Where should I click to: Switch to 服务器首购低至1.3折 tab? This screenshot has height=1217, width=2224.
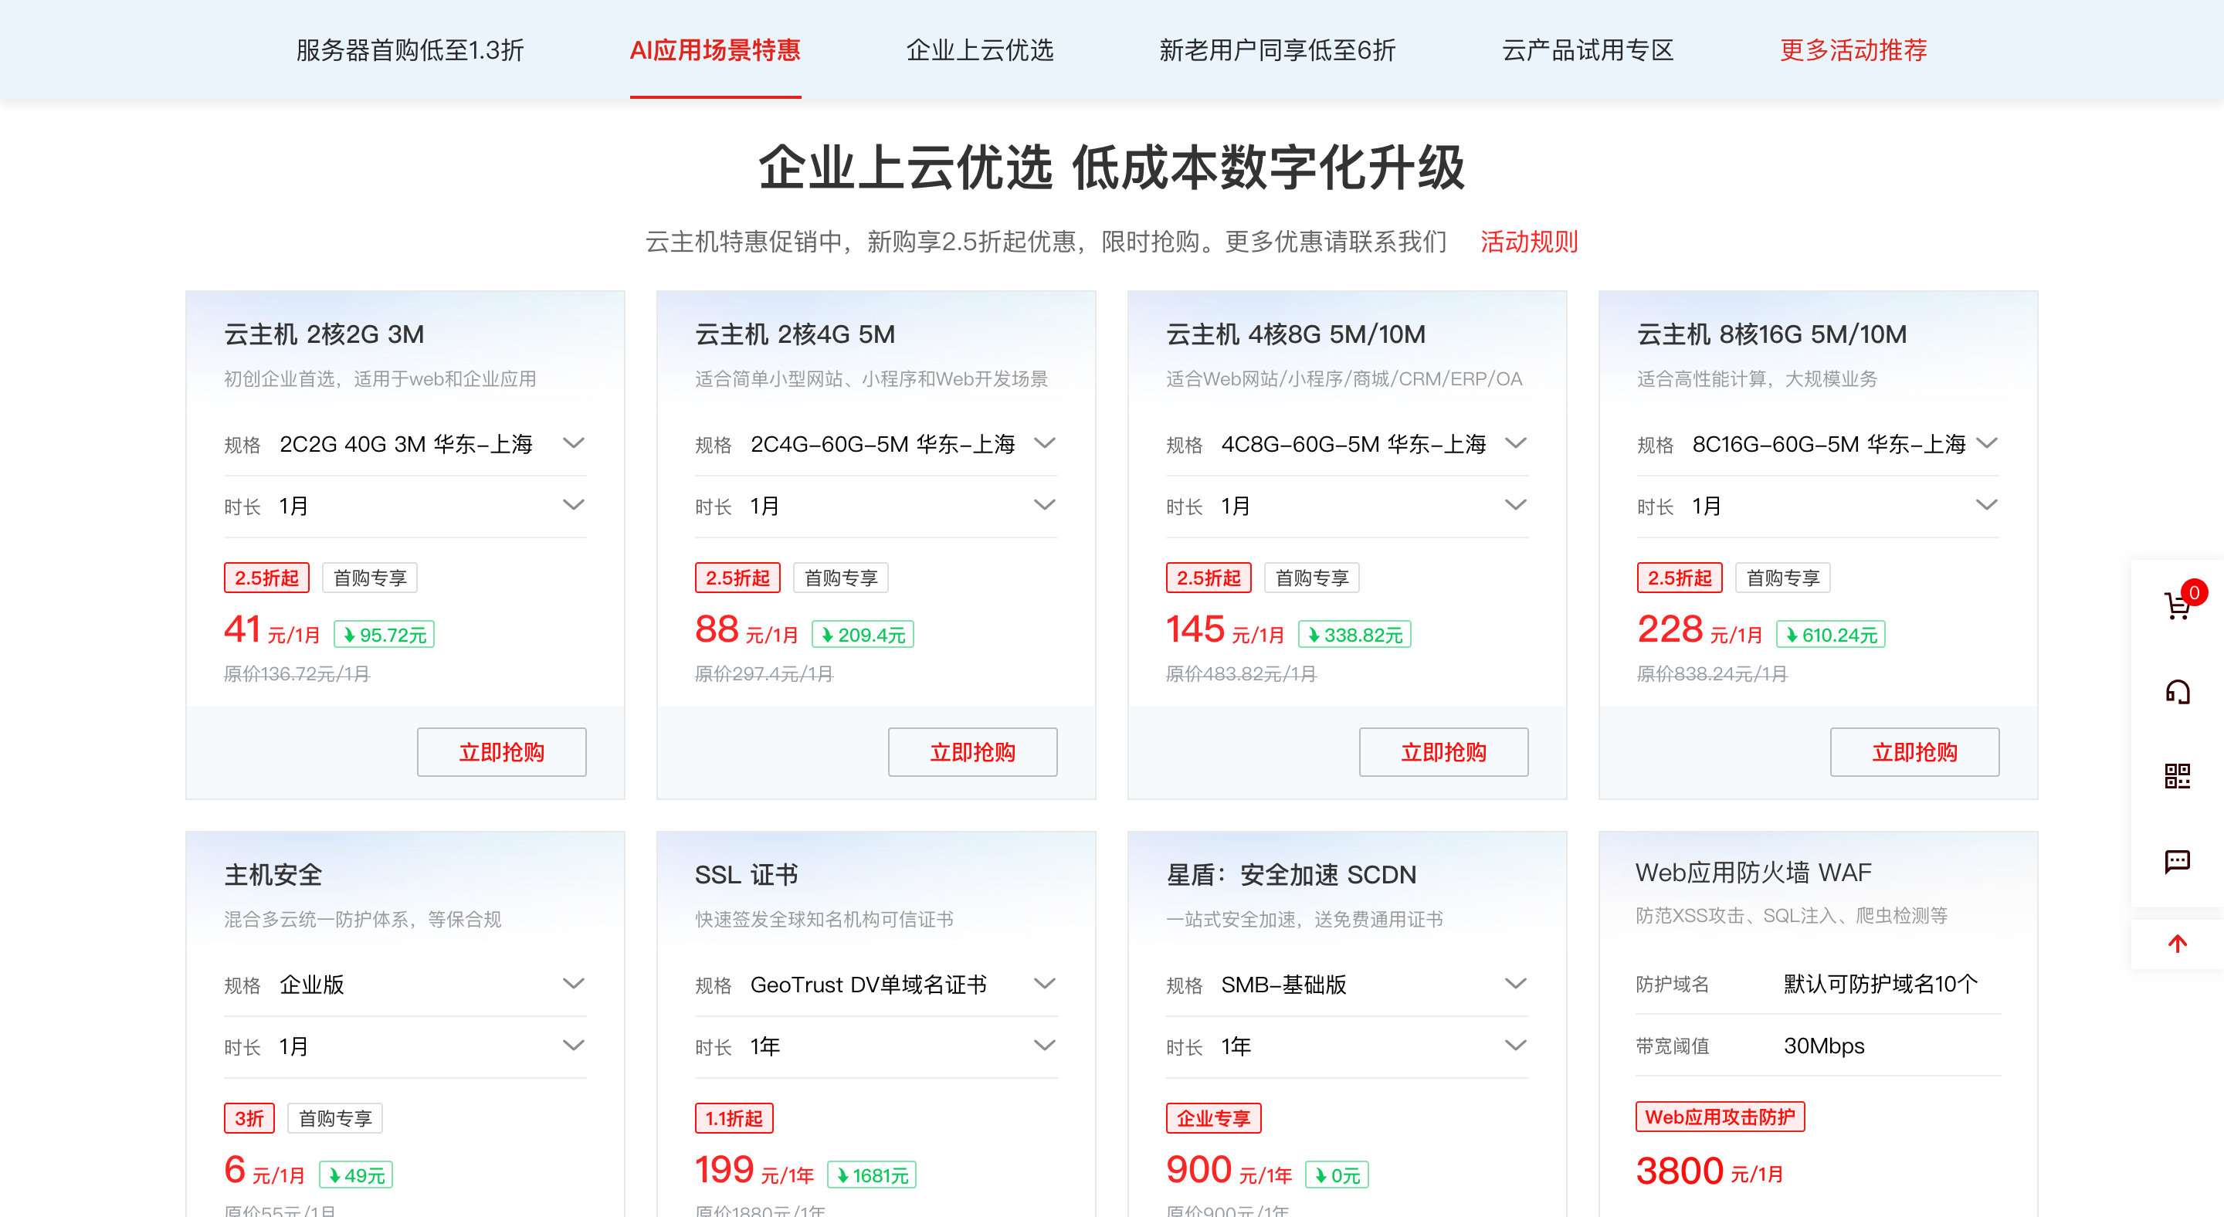pos(409,50)
